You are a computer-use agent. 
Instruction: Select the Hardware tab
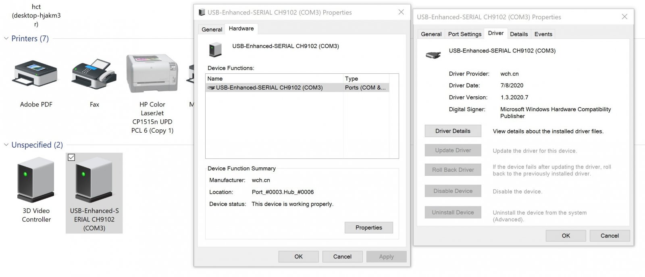[241, 29]
